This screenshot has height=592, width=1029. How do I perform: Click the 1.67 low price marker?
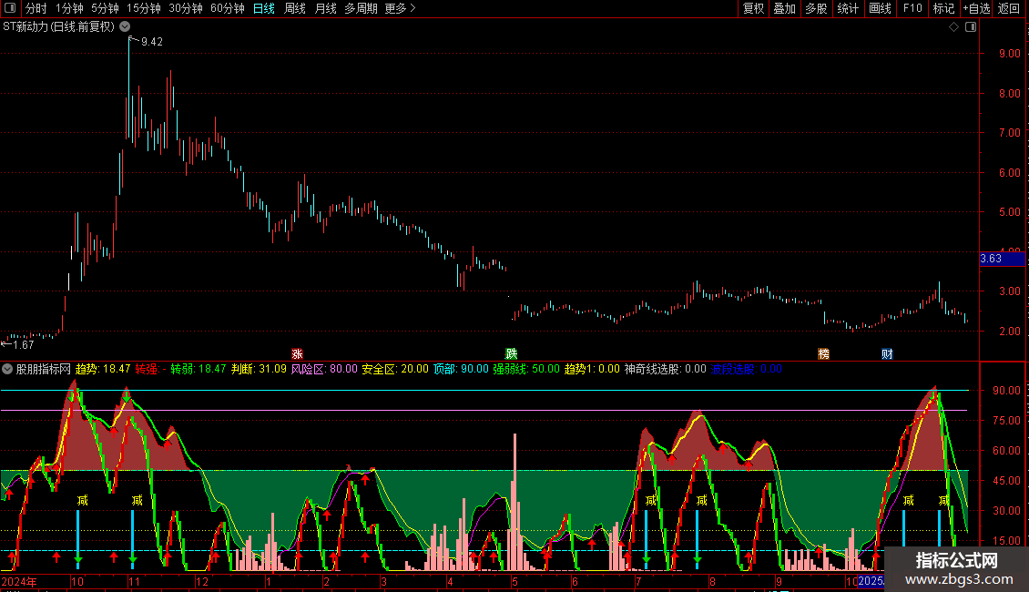[23, 345]
